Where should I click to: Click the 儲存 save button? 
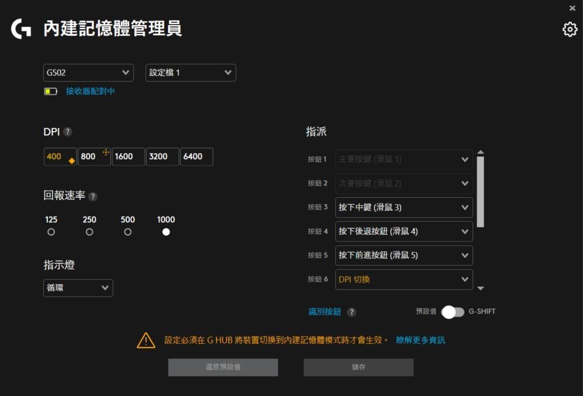point(358,367)
